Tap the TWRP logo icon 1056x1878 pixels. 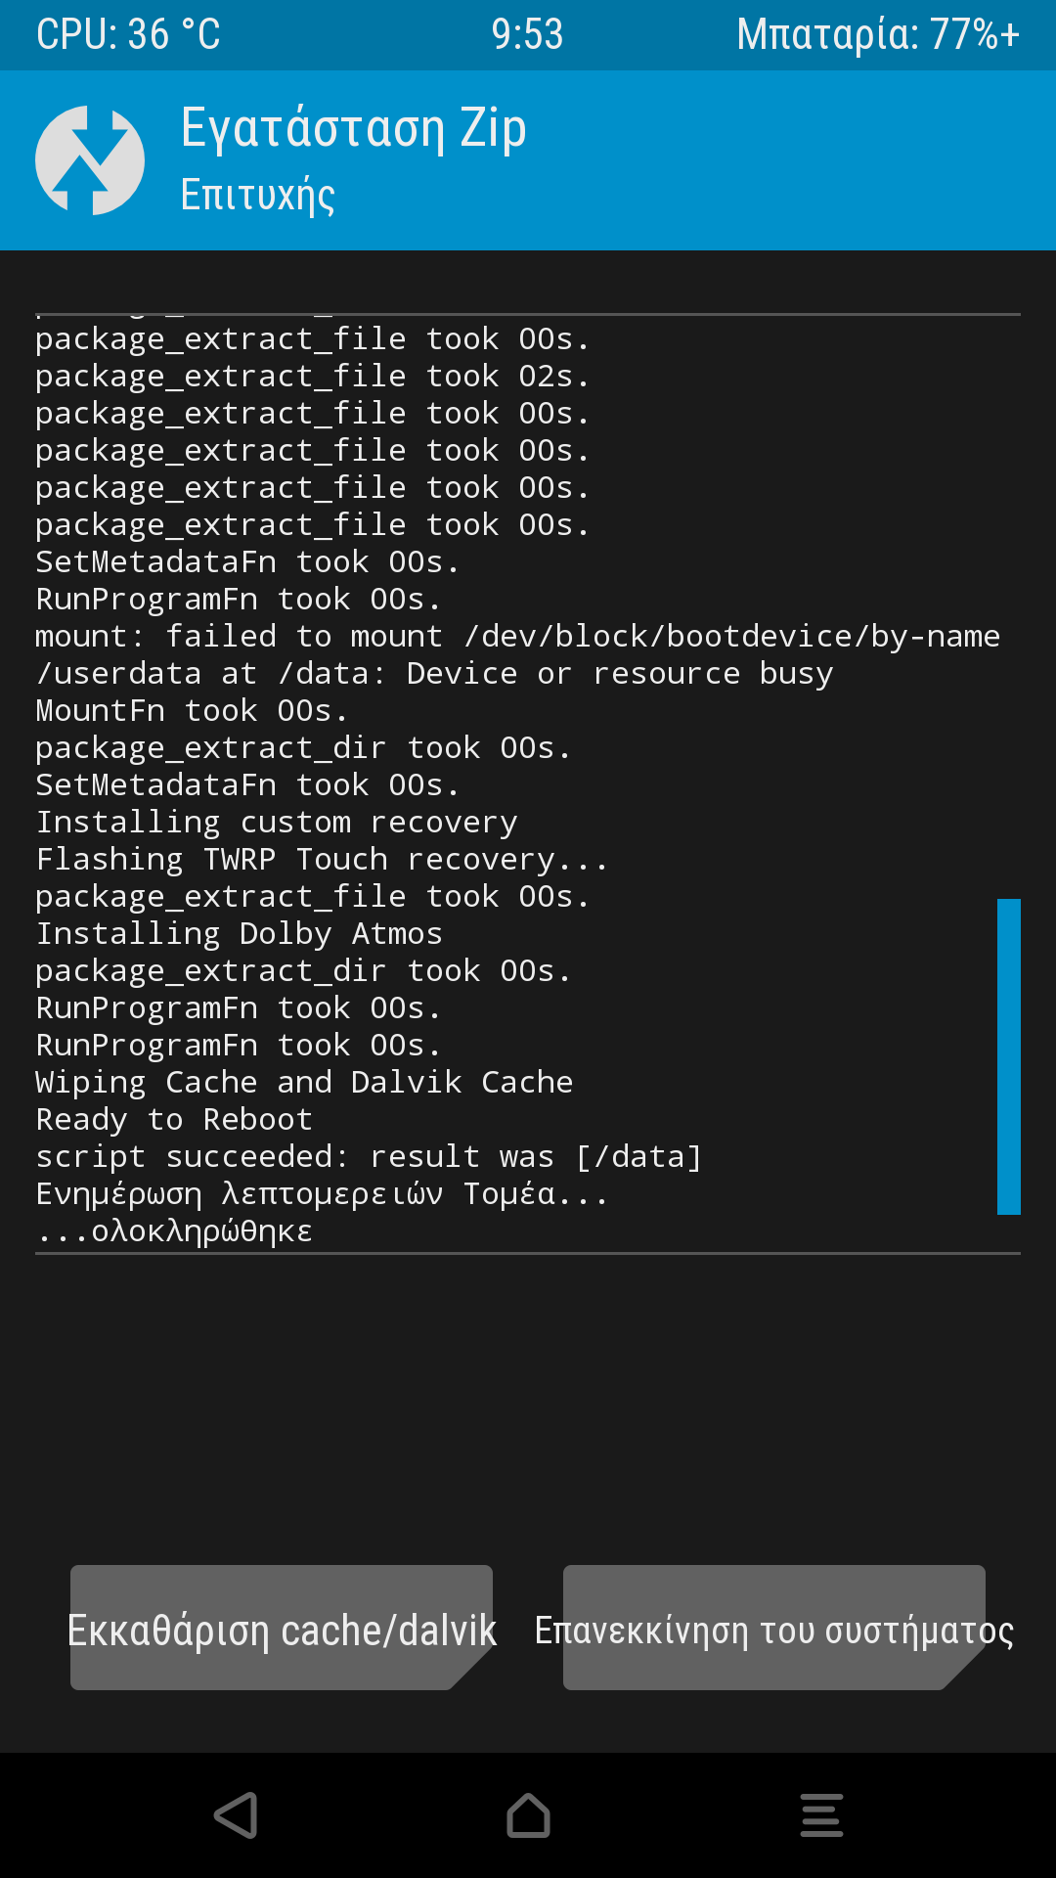90,160
